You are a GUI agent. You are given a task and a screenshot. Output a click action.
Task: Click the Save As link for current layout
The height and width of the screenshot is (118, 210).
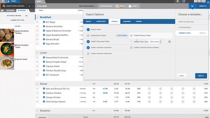[x=203, y=33]
